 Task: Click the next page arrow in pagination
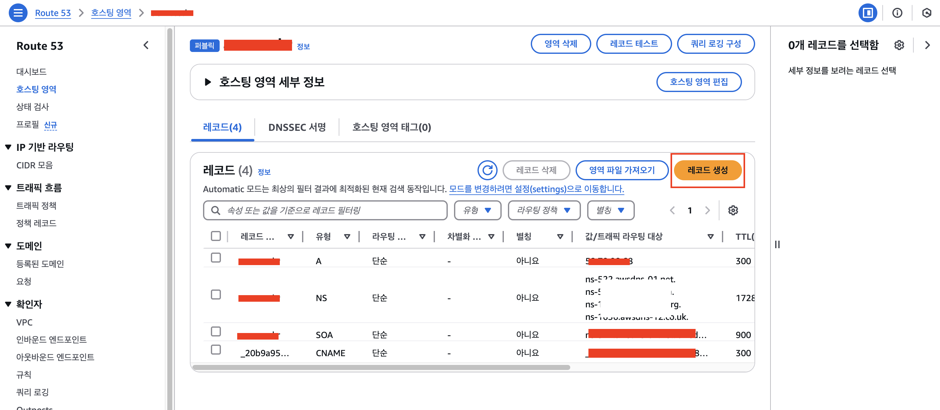[x=707, y=210]
